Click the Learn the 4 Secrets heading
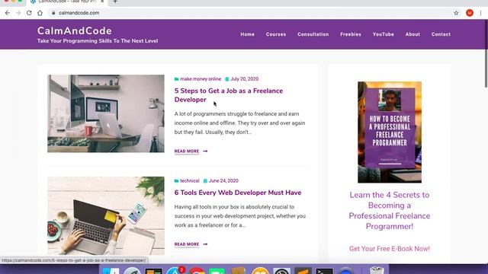 click(x=390, y=211)
